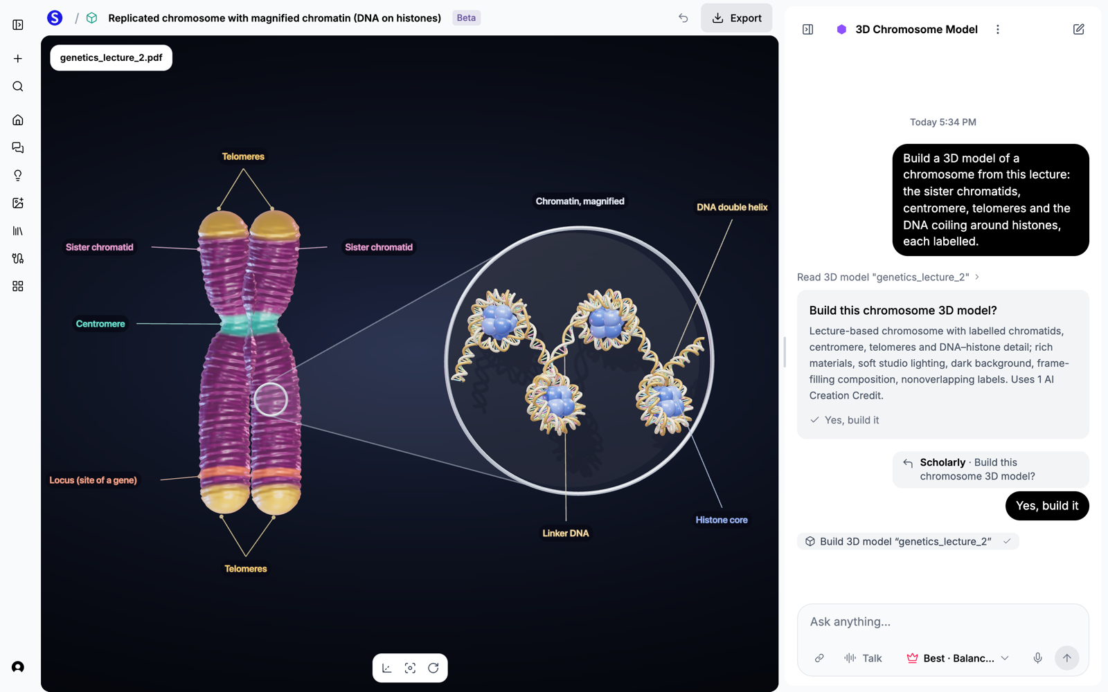Click the 3D cube icon in breadcrumb
This screenshot has height=692, width=1108.
pos(91,18)
